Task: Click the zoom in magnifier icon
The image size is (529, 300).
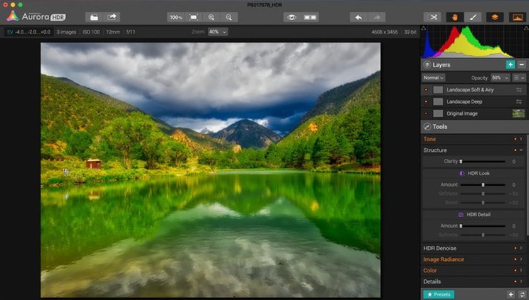Action: (x=211, y=17)
